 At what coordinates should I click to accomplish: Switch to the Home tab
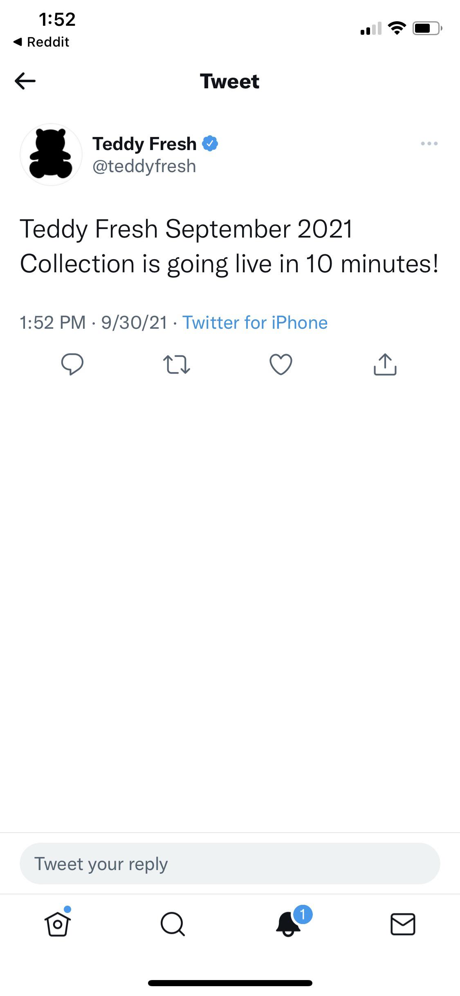pyautogui.click(x=58, y=924)
